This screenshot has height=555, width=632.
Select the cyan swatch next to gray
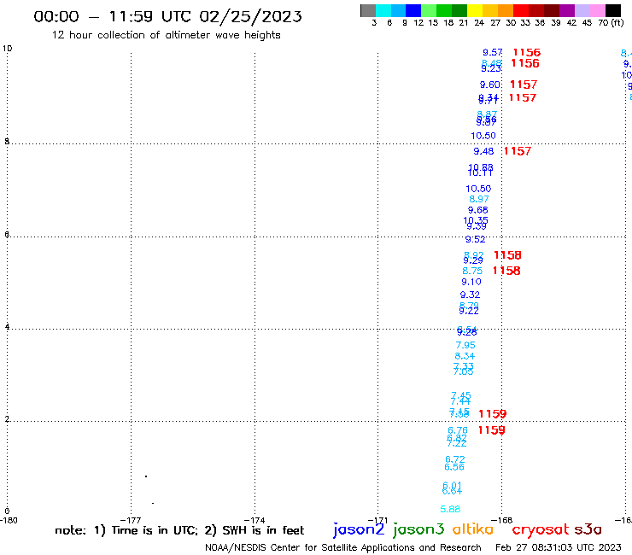pyautogui.click(x=383, y=10)
